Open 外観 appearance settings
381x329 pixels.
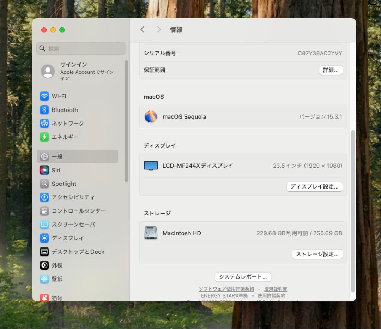(x=58, y=265)
